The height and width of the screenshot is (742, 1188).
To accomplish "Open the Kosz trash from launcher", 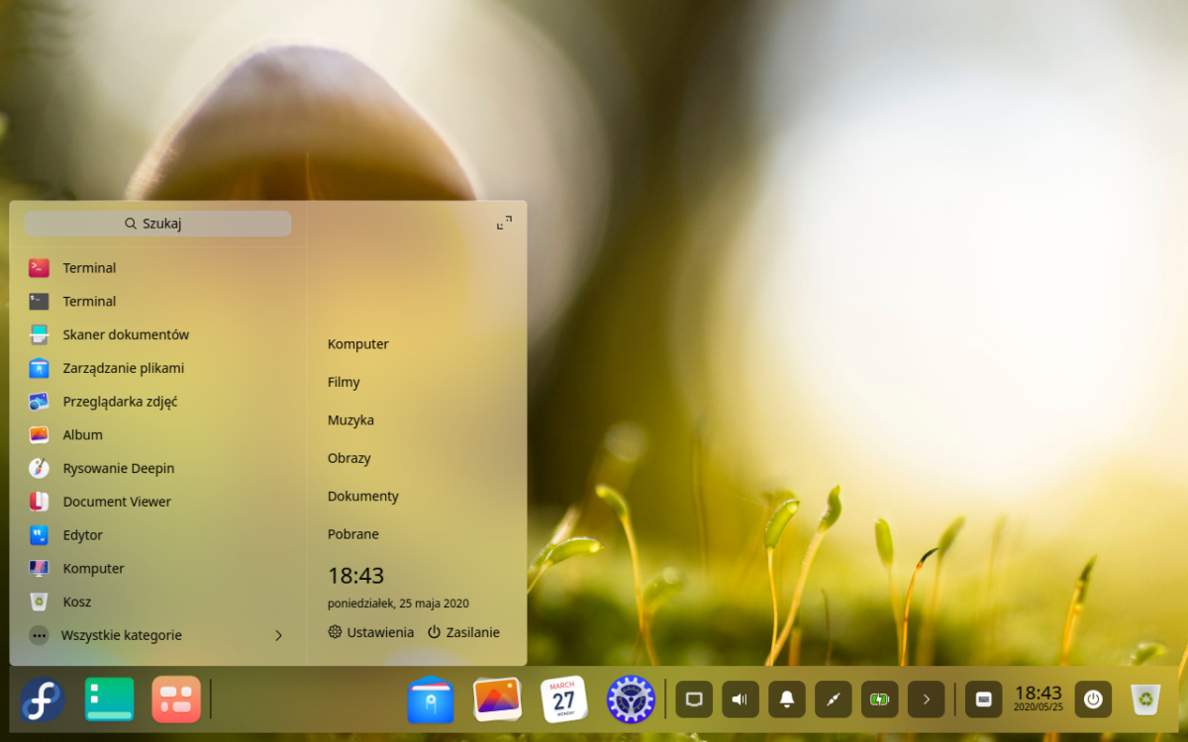I will (x=77, y=602).
